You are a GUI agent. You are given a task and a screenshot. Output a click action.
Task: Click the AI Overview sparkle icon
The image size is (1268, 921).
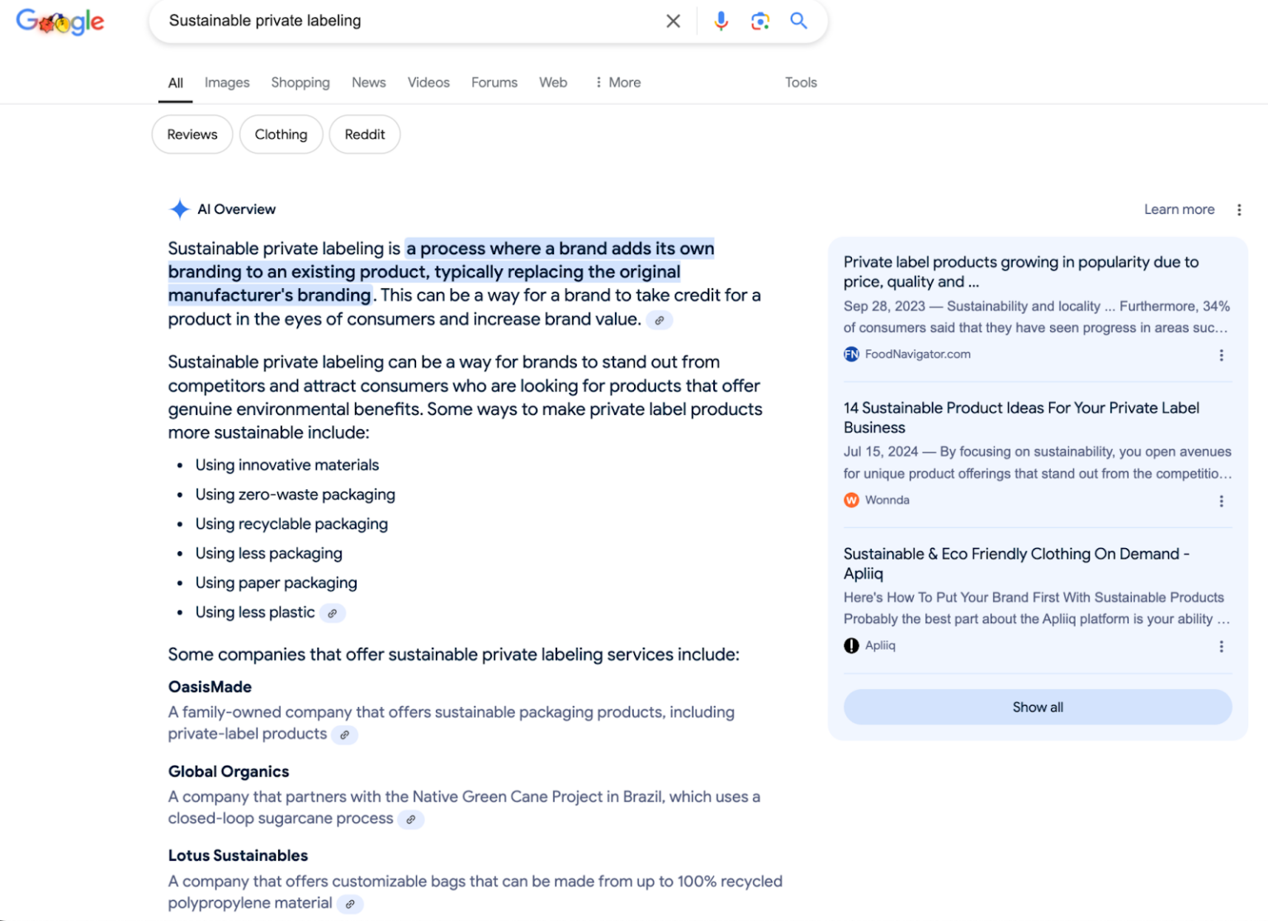[179, 209]
